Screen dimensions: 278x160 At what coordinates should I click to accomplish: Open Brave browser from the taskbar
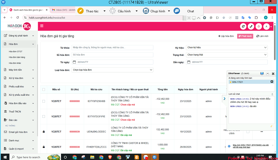coord(110,157)
